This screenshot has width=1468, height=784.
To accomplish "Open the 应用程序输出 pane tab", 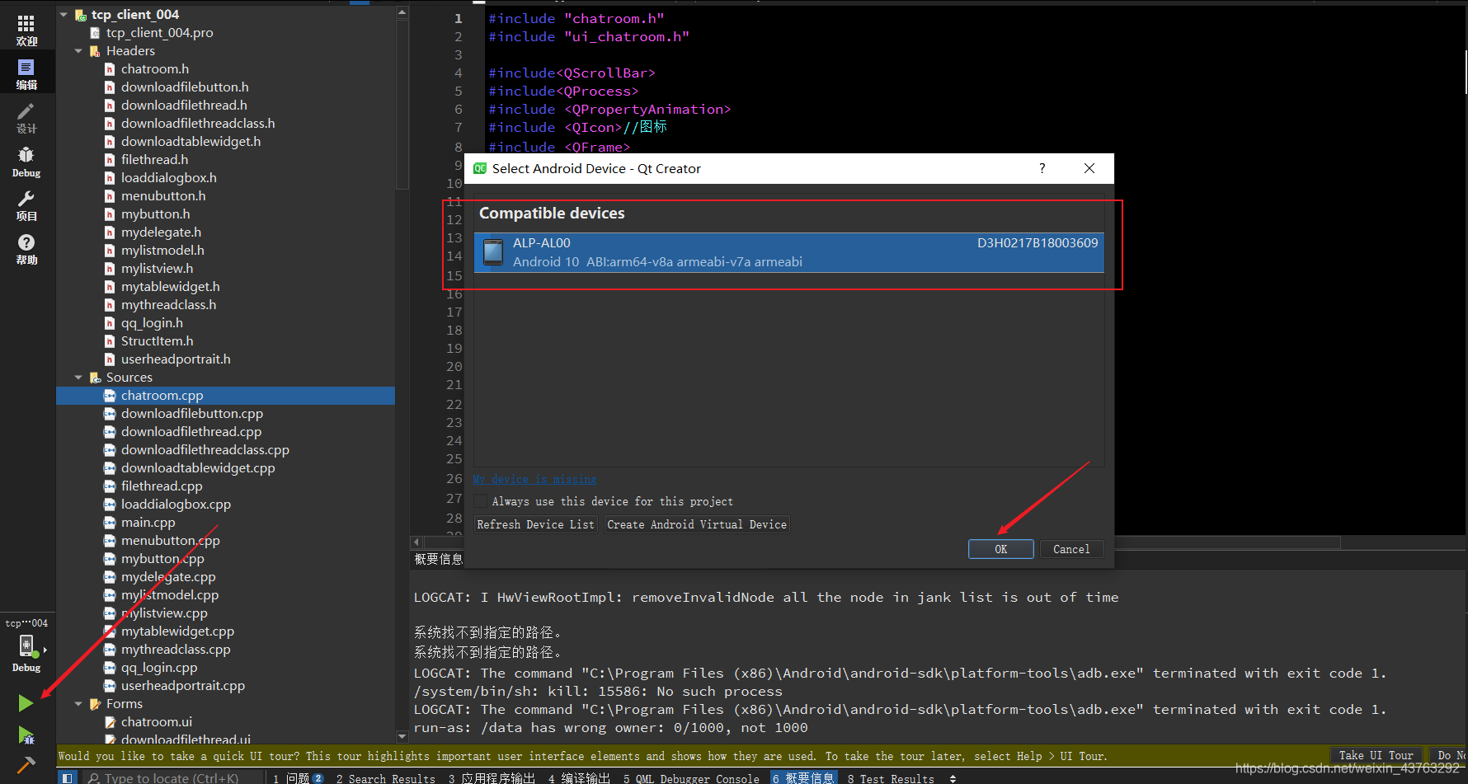I will [x=492, y=778].
